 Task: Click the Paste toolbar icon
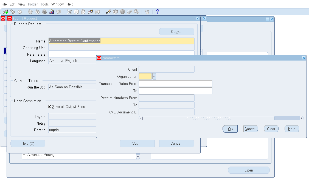83,12
